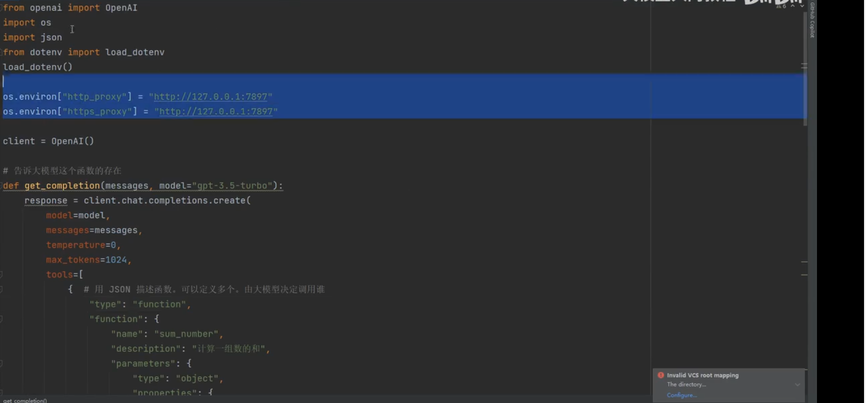The image size is (866, 403).
Task: Click the red error icon in VCS notification
Action: 660,375
